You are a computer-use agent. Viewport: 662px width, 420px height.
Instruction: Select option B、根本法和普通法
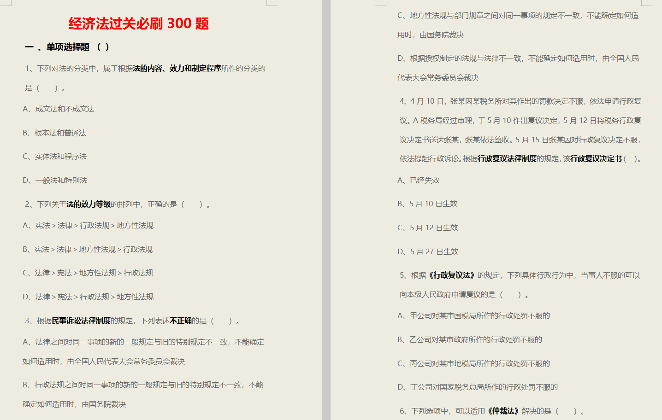coord(54,133)
